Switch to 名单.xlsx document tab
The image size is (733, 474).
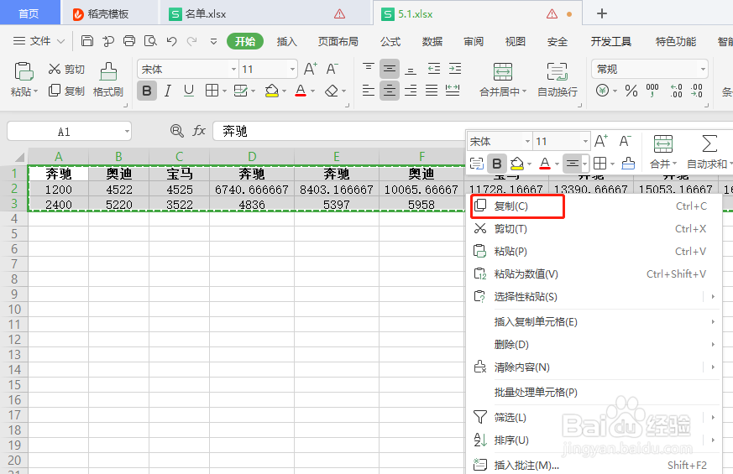205,14
